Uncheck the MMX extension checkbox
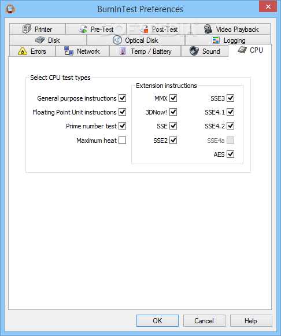Viewport: 281px width, 336px height. tap(173, 98)
